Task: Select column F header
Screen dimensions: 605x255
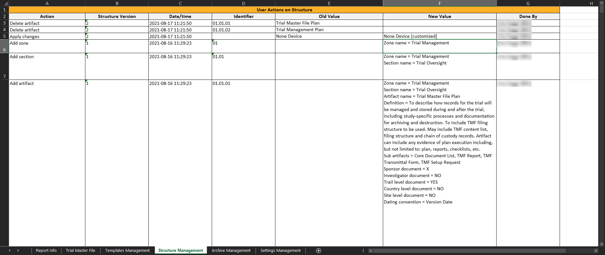Action: point(440,3)
